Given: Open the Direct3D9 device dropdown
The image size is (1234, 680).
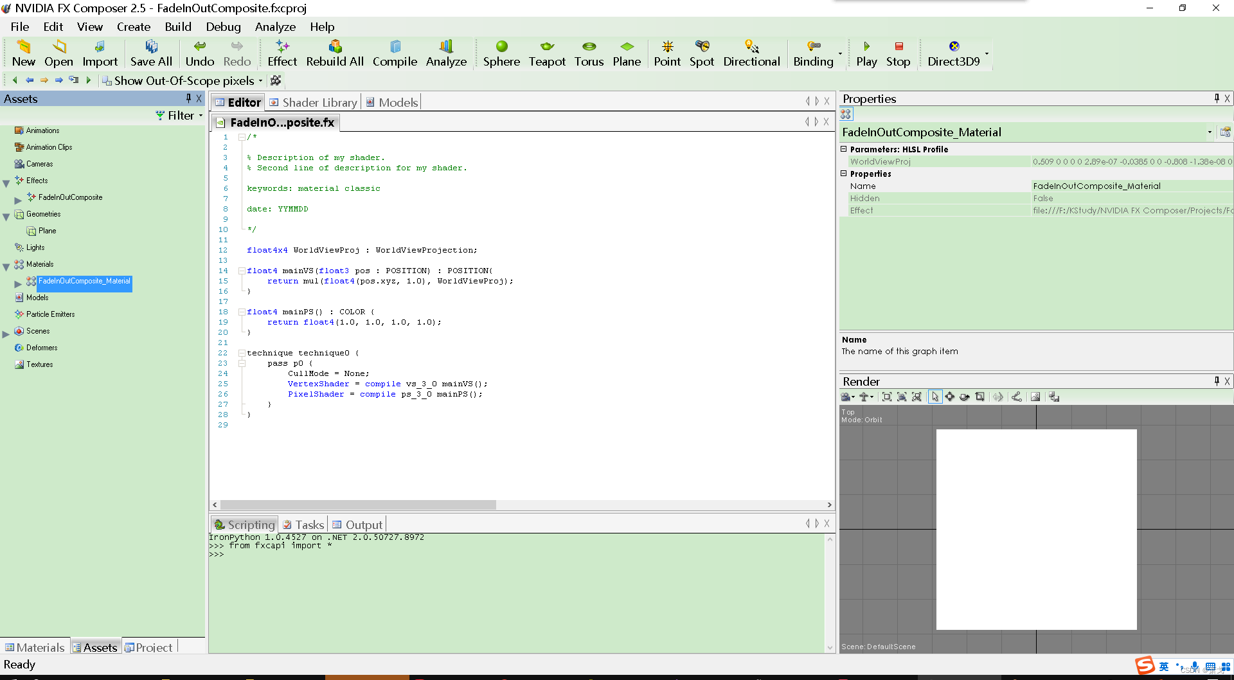Looking at the screenshot, I should click(x=987, y=53).
